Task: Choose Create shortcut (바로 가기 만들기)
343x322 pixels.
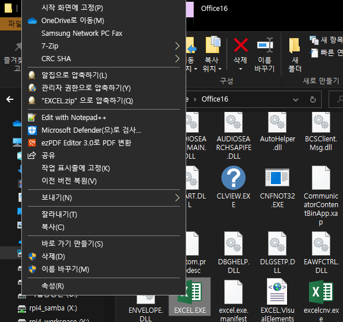Action: click(x=104, y=244)
